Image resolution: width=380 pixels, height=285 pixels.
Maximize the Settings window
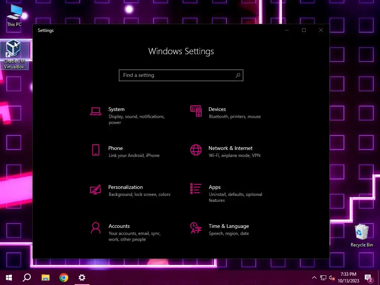[304, 30]
